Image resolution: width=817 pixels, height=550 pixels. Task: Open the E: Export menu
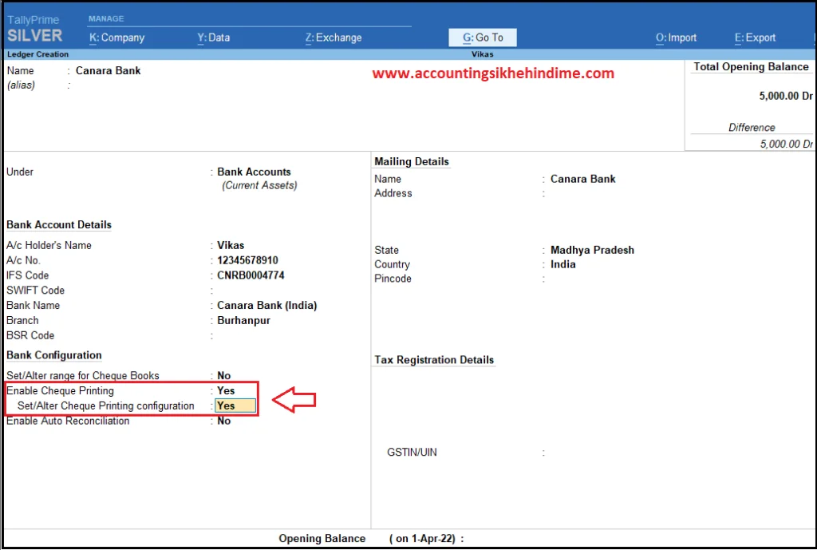tap(755, 38)
